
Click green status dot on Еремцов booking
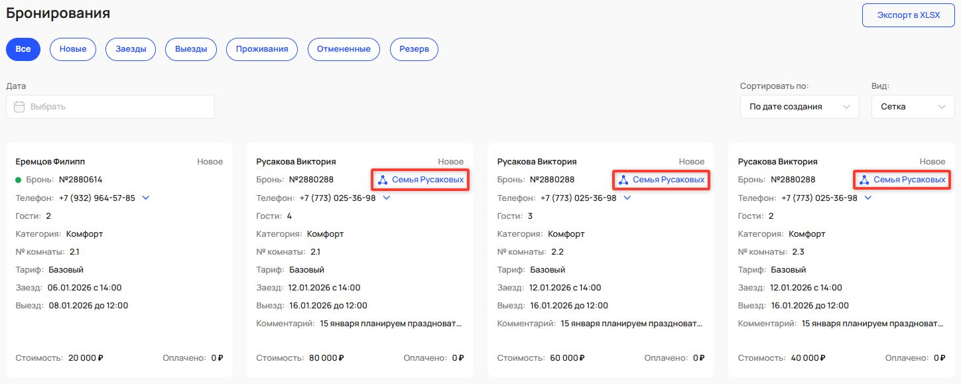coord(19,180)
